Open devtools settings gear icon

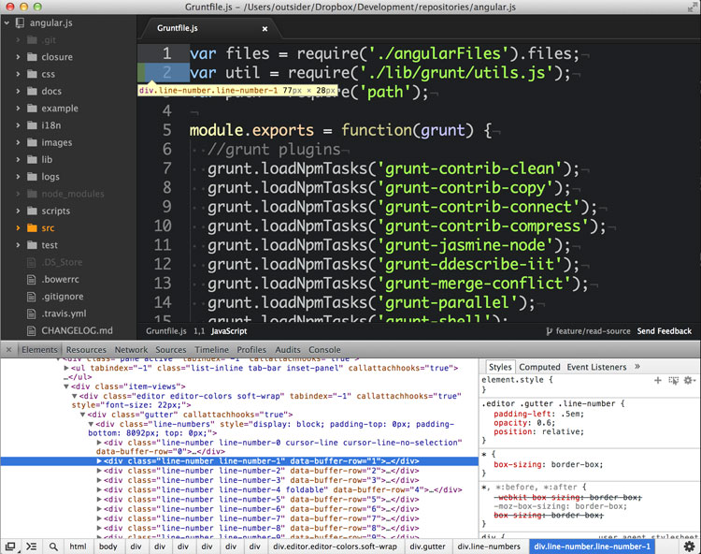690,547
